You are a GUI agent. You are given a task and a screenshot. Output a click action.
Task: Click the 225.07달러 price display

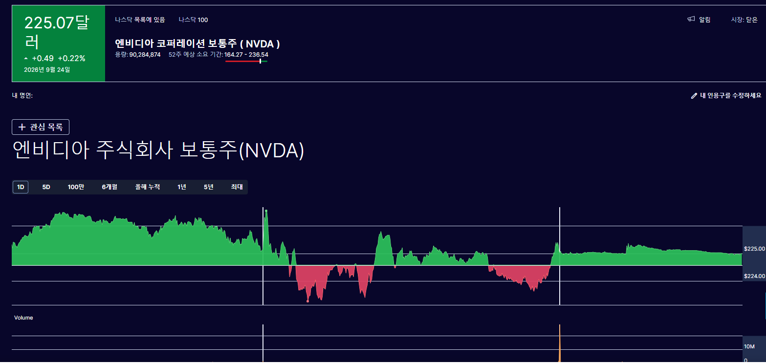57,32
